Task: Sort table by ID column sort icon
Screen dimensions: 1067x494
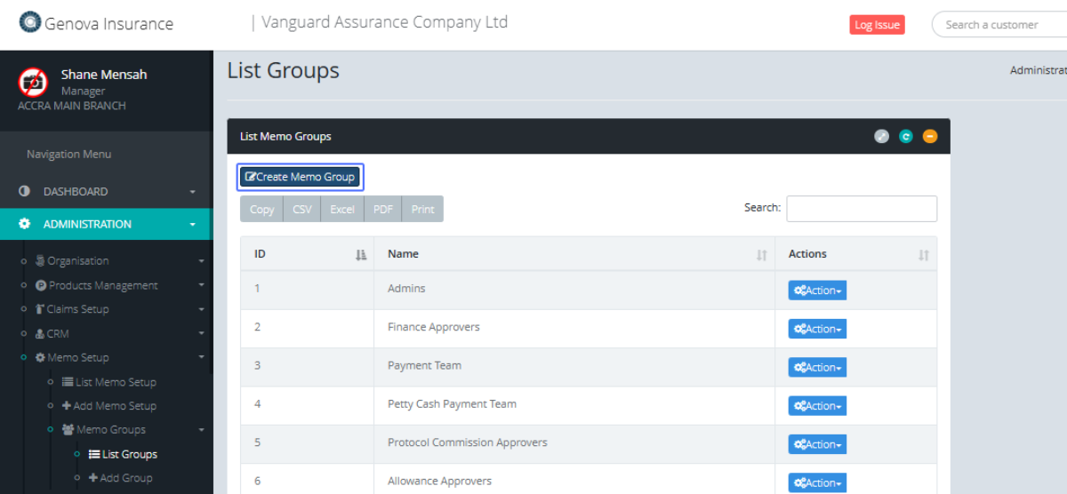Action: click(360, 255)
